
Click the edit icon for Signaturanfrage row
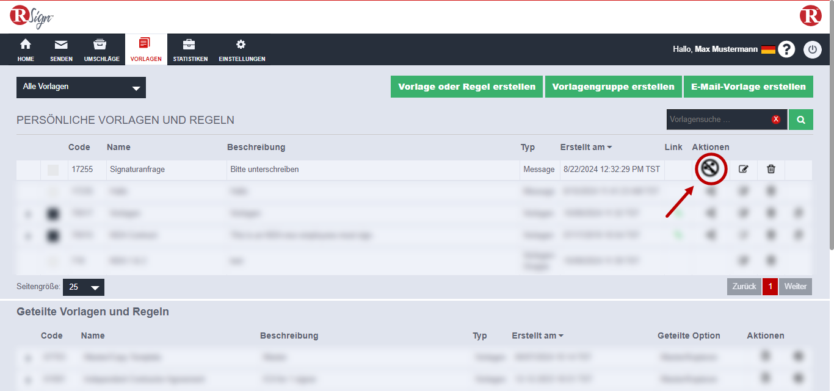[743, 169]
